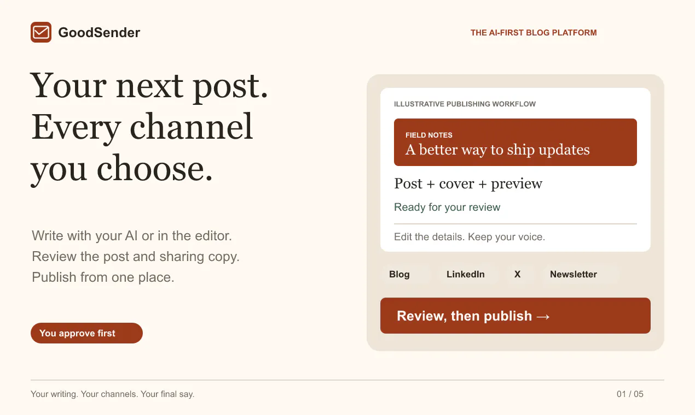Viewport: 695px width, 415px height.
Task: Click the GoodSender brand name
Action: [99, 33]
